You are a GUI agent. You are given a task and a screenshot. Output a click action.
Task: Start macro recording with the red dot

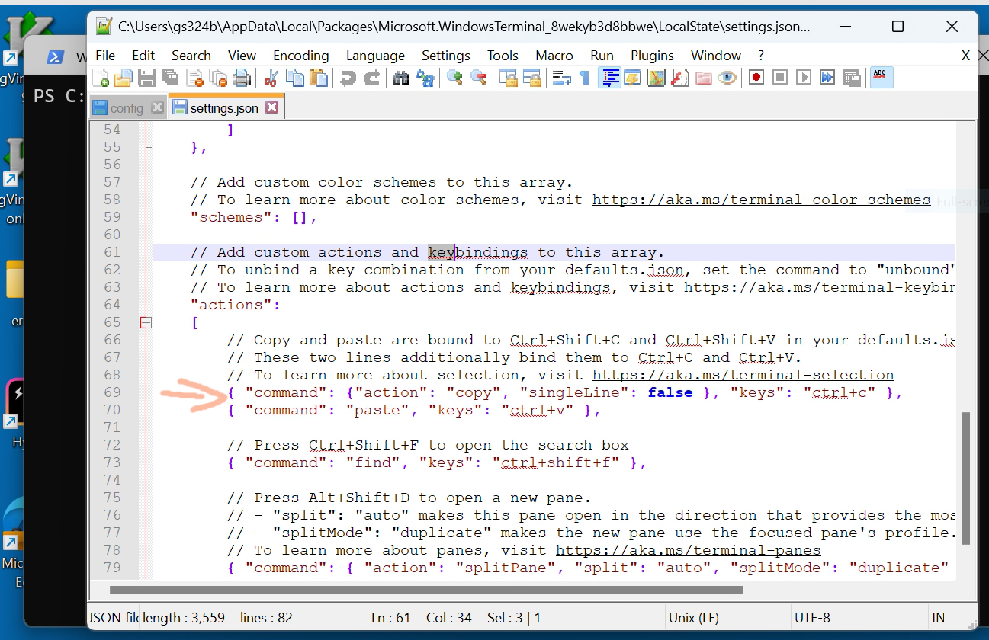[756, 78]
